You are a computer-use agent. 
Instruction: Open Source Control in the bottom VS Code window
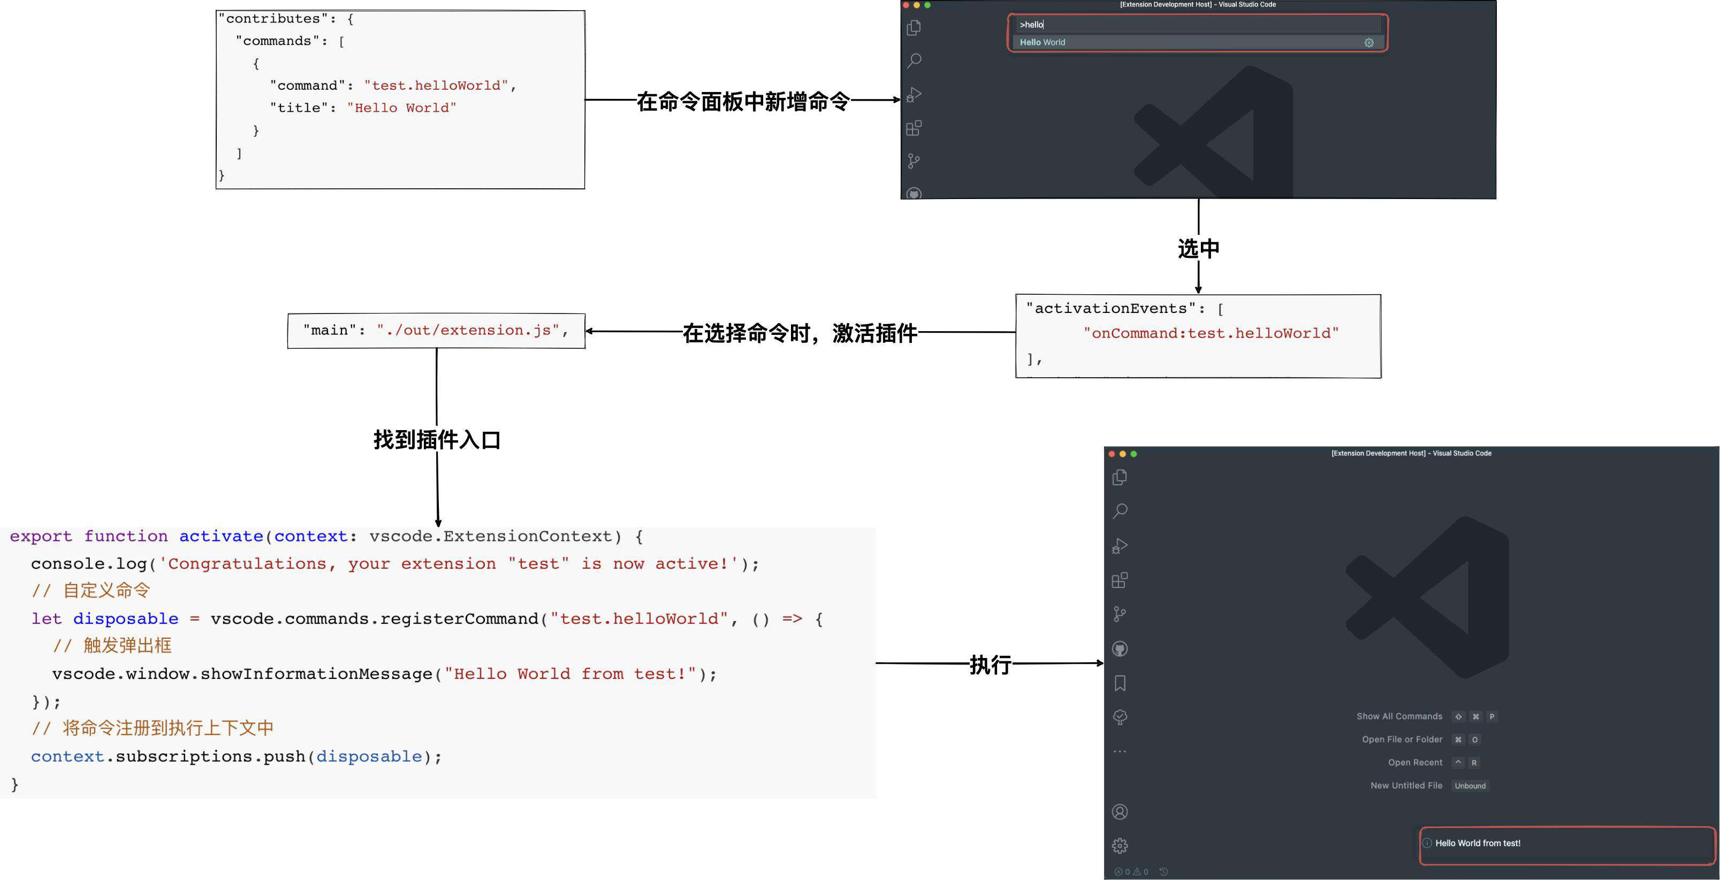tap(1120, 614)
